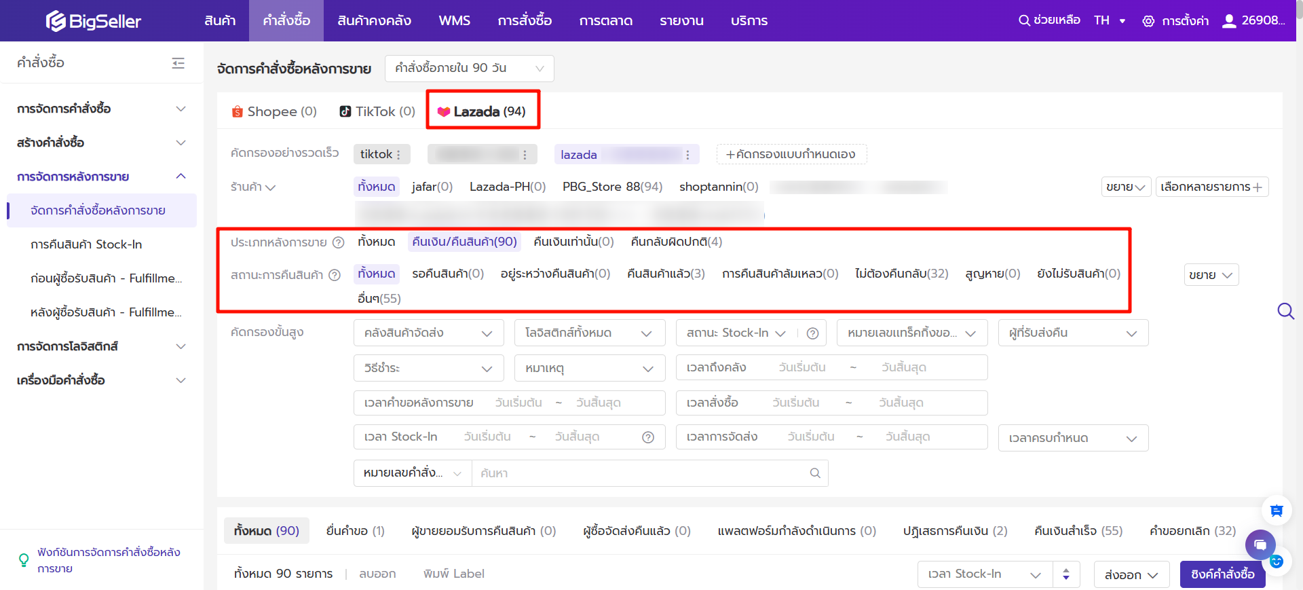Open the feedback message floating icon
Image resolution: width=1303 pixels, height=590 pixels.
pyautogui.click(x=1277, y=511)
